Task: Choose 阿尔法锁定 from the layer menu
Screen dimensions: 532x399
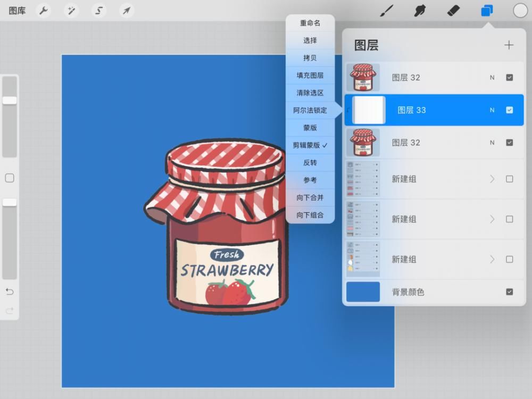Action: tap(310, 110)
